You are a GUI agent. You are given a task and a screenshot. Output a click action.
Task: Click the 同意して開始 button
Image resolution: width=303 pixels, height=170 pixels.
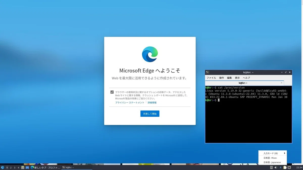(150, 114)
